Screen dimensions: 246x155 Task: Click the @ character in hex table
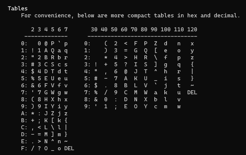coord(46,43)
